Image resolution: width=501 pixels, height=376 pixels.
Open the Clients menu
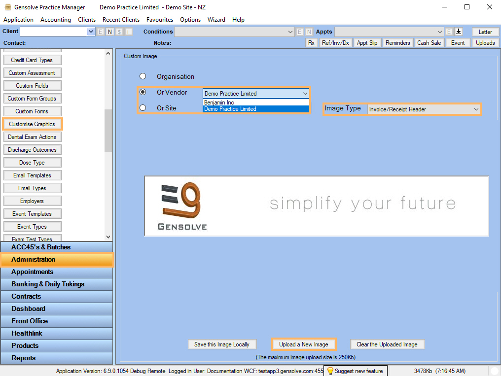pos(87,20)
